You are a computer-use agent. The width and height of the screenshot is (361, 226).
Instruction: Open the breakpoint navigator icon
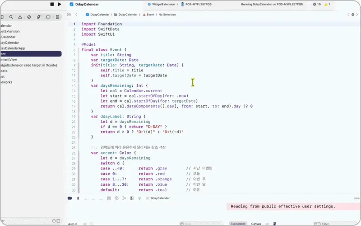pos(48,17)
